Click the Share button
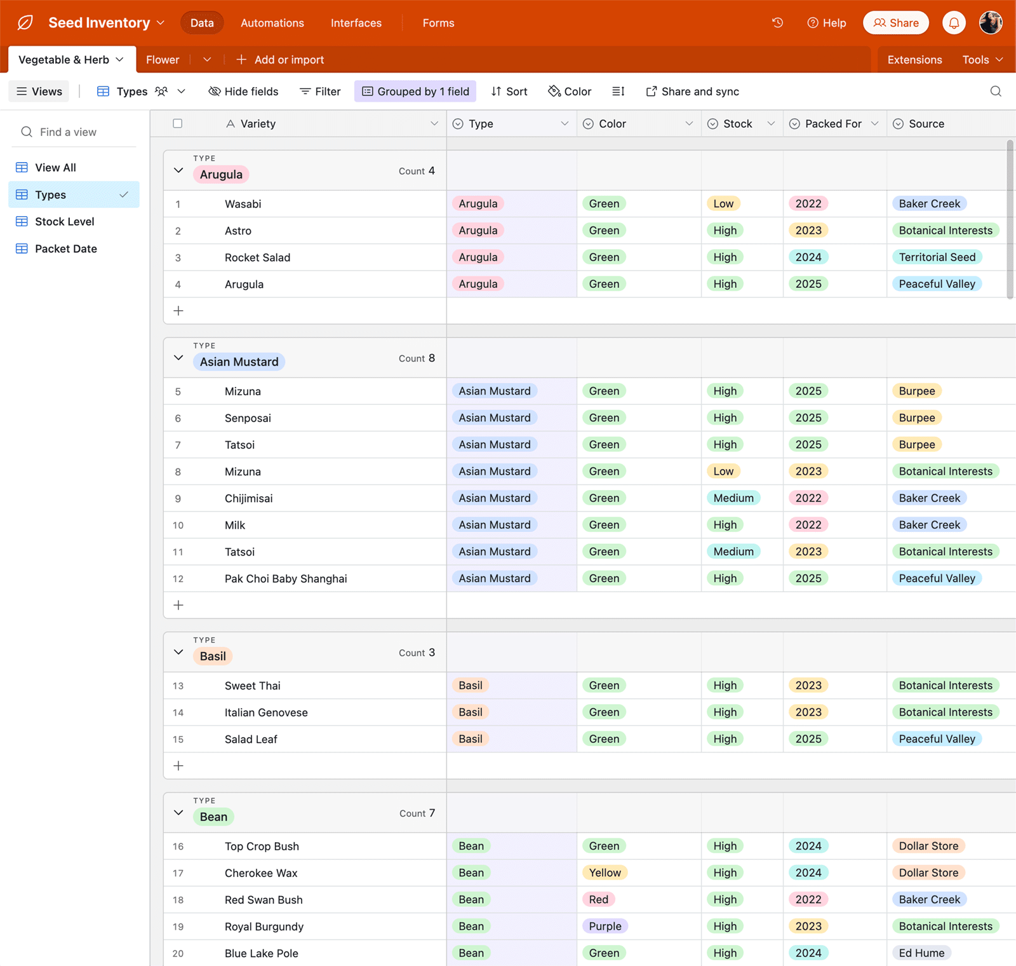The height and width of the screenshot is (966, 1016). [895, 23]
